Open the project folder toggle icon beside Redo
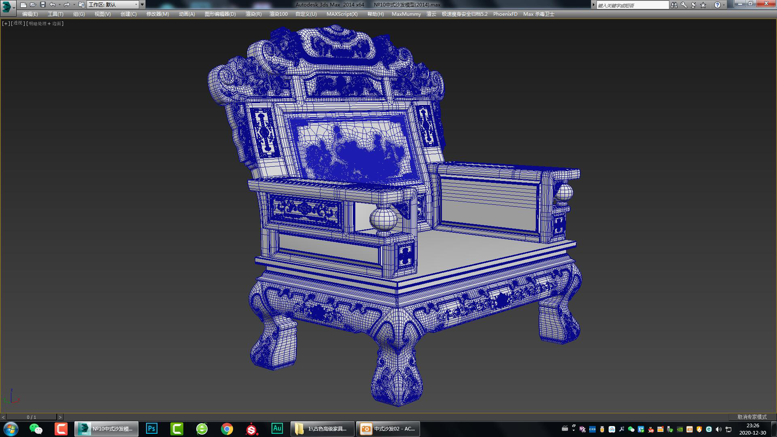This screenshot has height=437, width=777. (81, 5)
